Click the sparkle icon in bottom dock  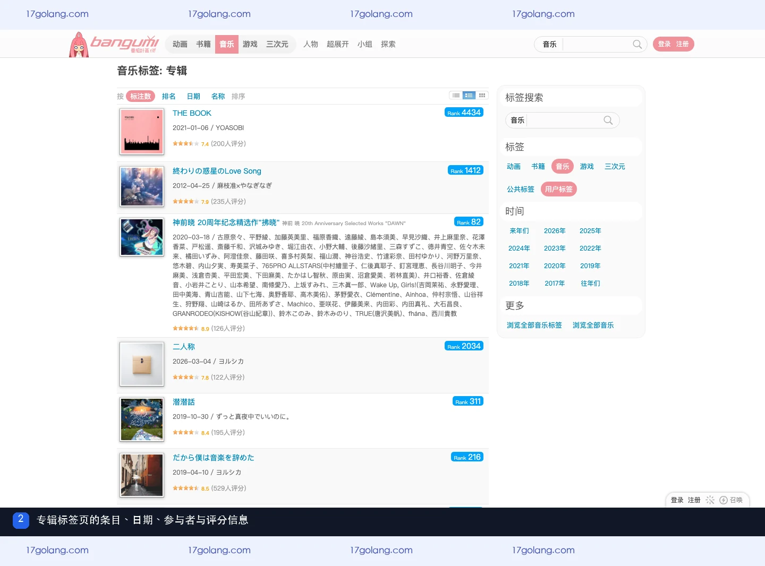[710, 500]
